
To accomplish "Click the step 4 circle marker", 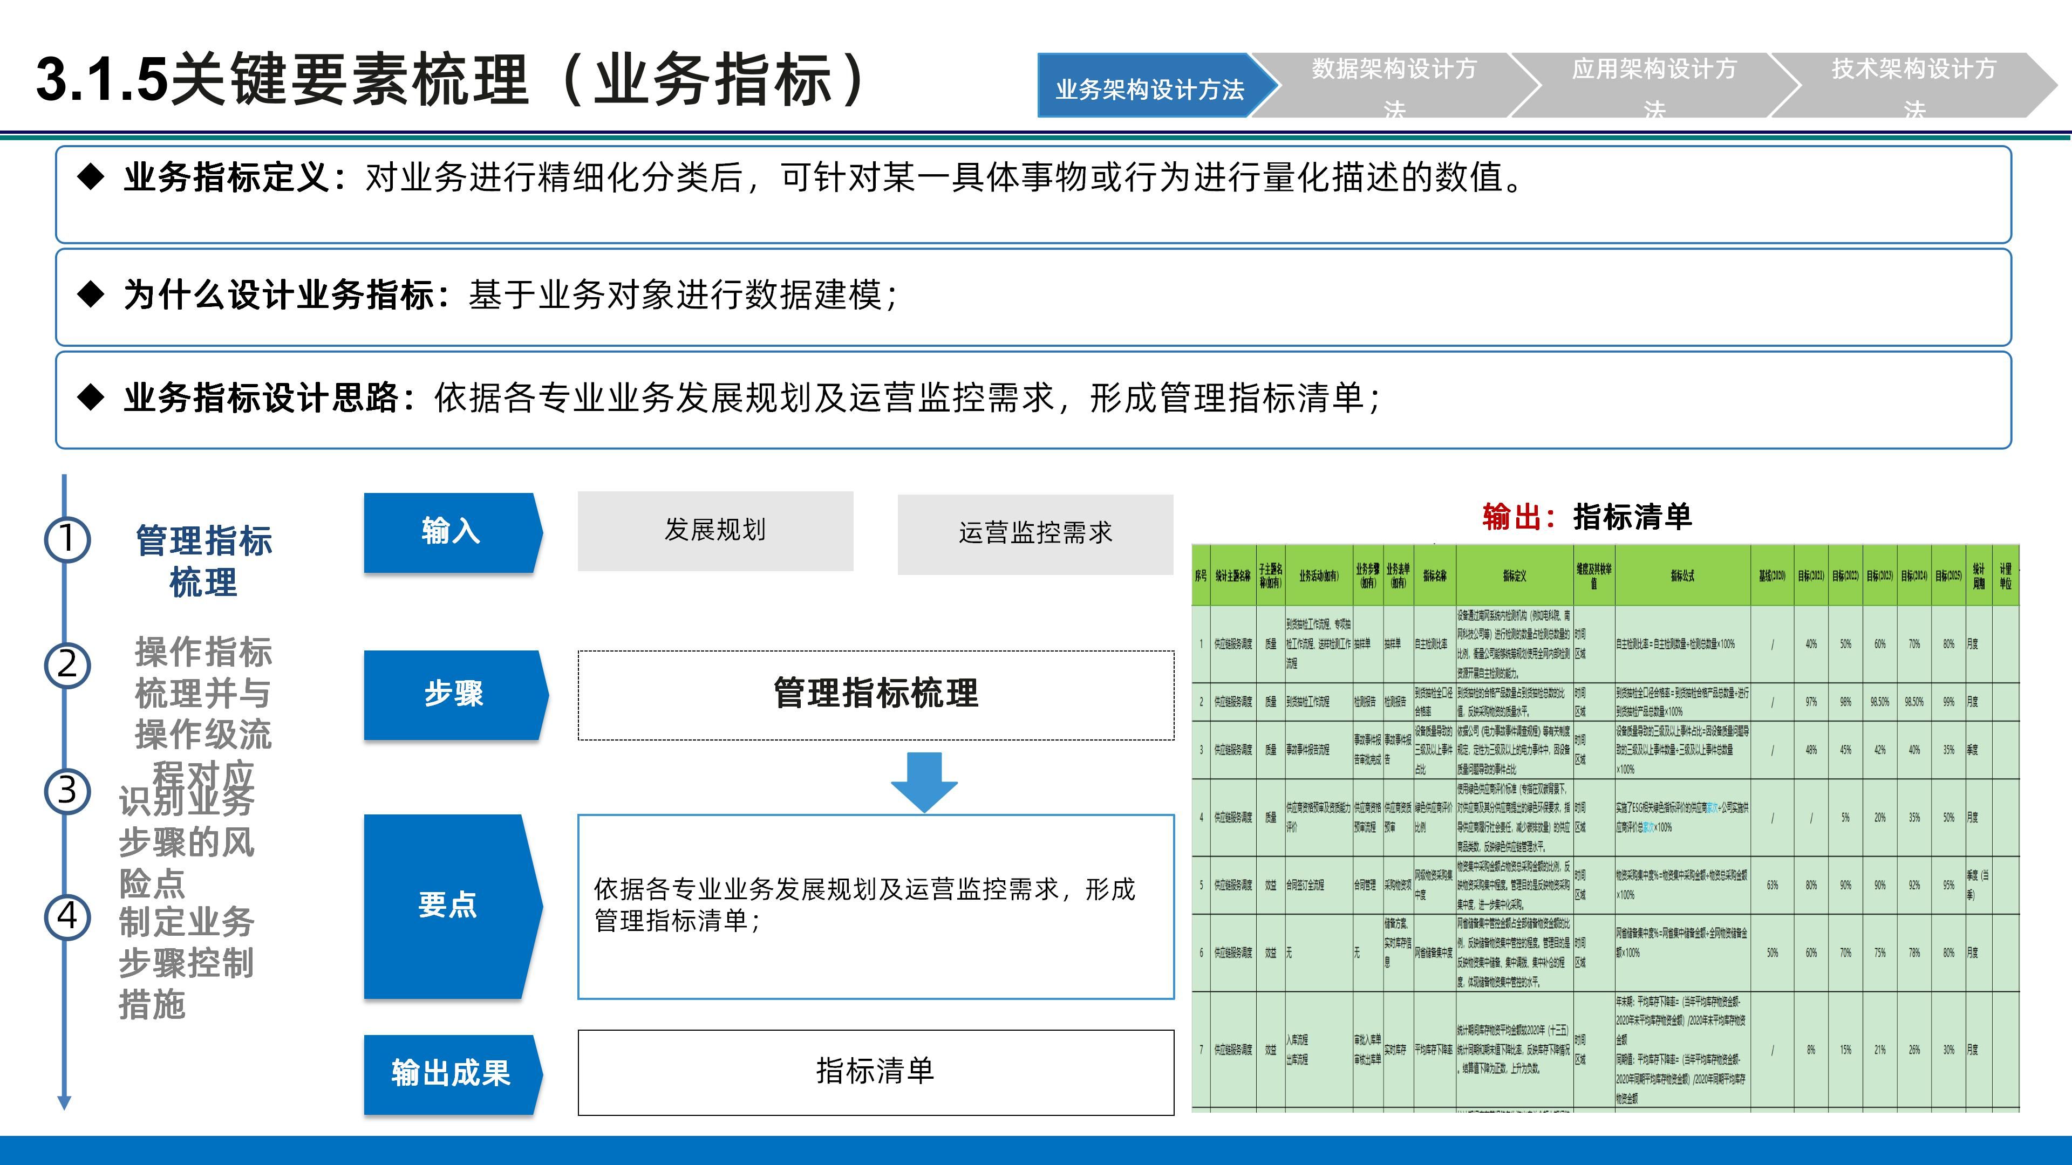I will coord(67,916).
